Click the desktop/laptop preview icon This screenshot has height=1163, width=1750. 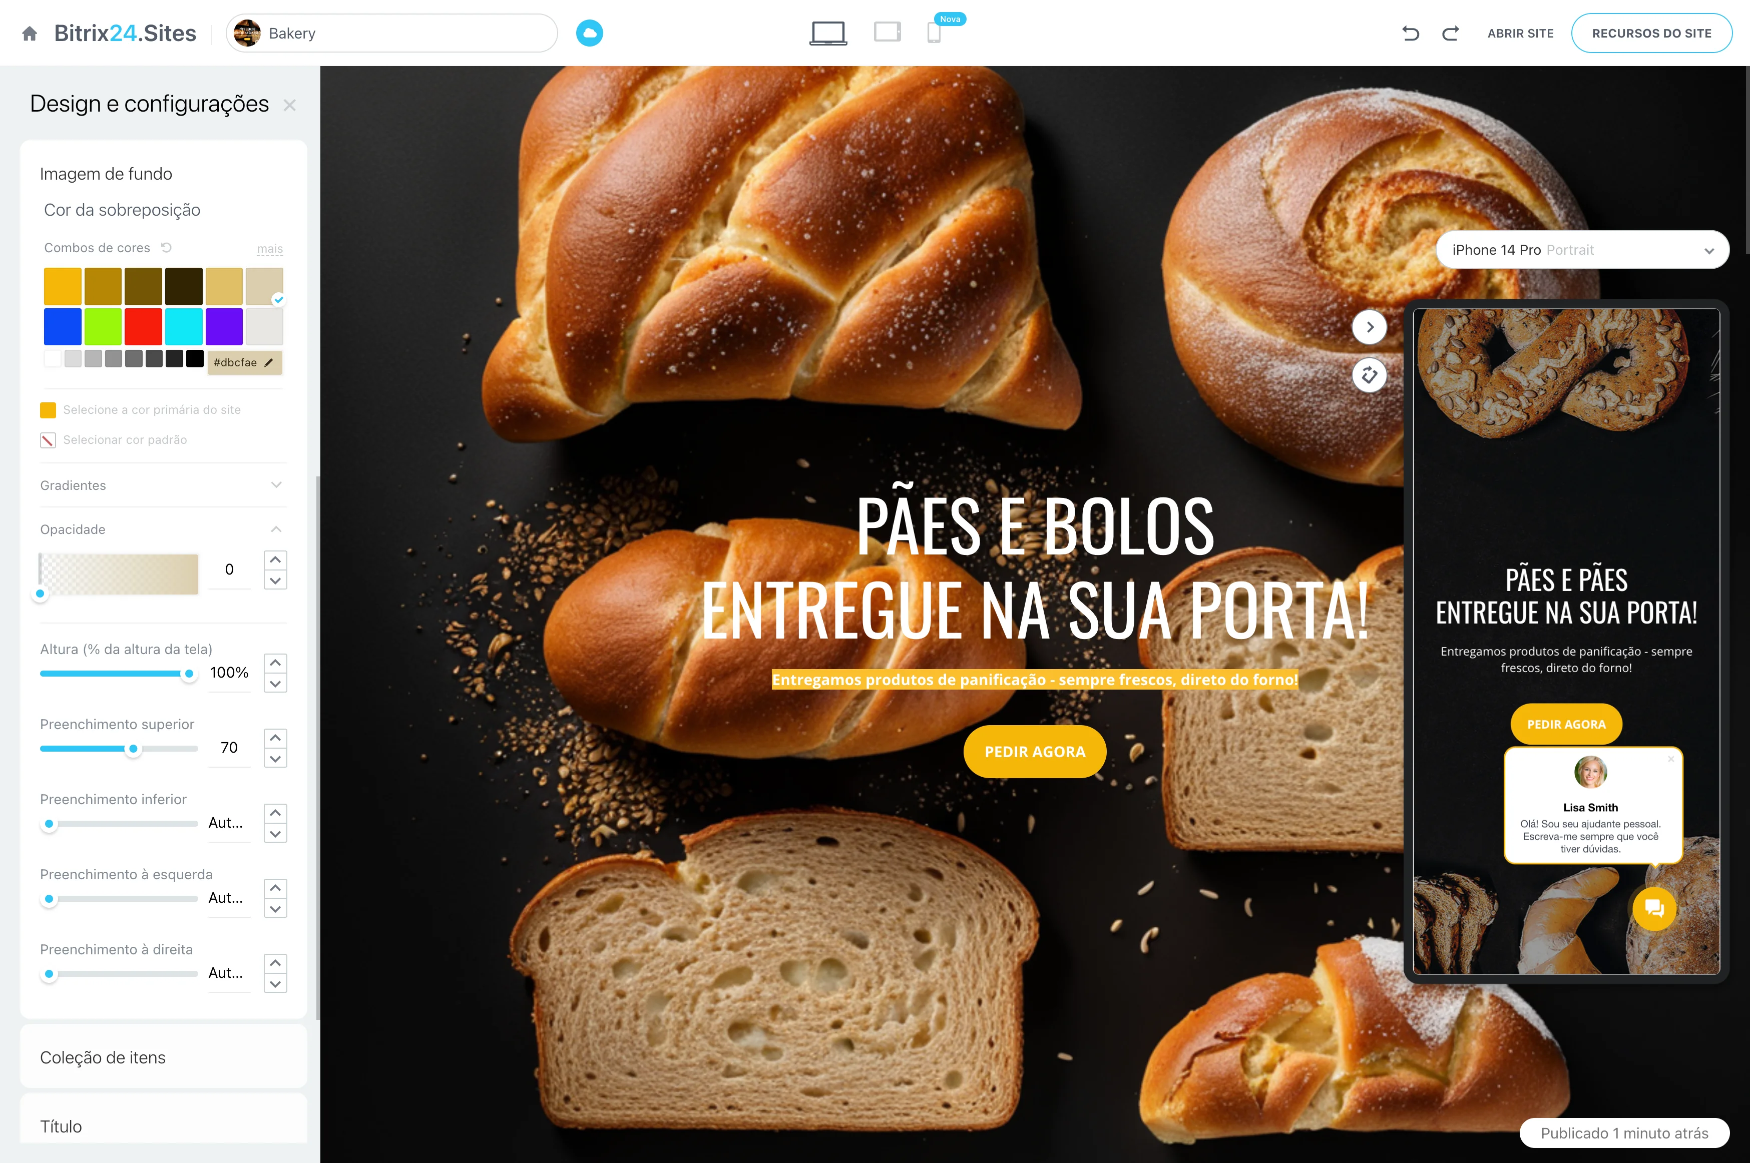tap(828, 33)
